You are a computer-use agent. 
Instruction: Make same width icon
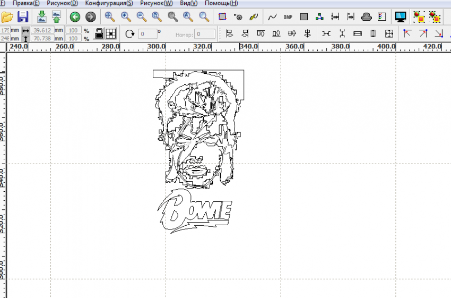[358, 33]
